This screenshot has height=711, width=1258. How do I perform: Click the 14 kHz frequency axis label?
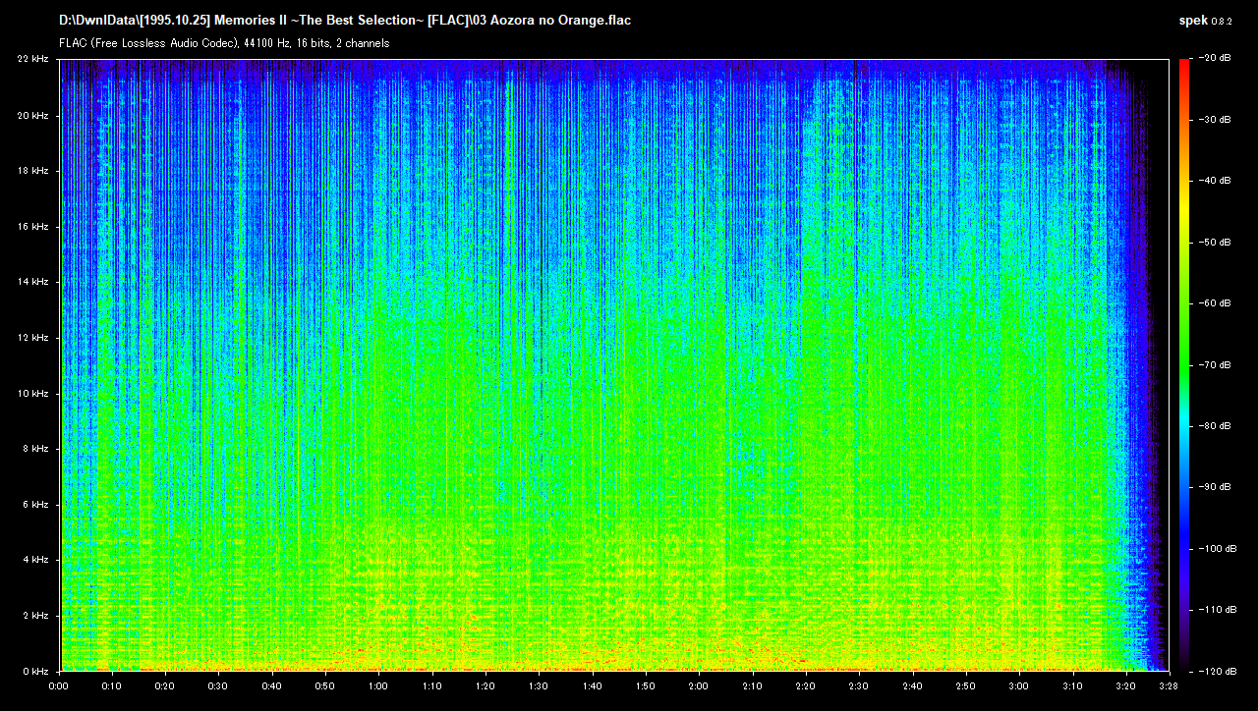(x=33, y=282)
